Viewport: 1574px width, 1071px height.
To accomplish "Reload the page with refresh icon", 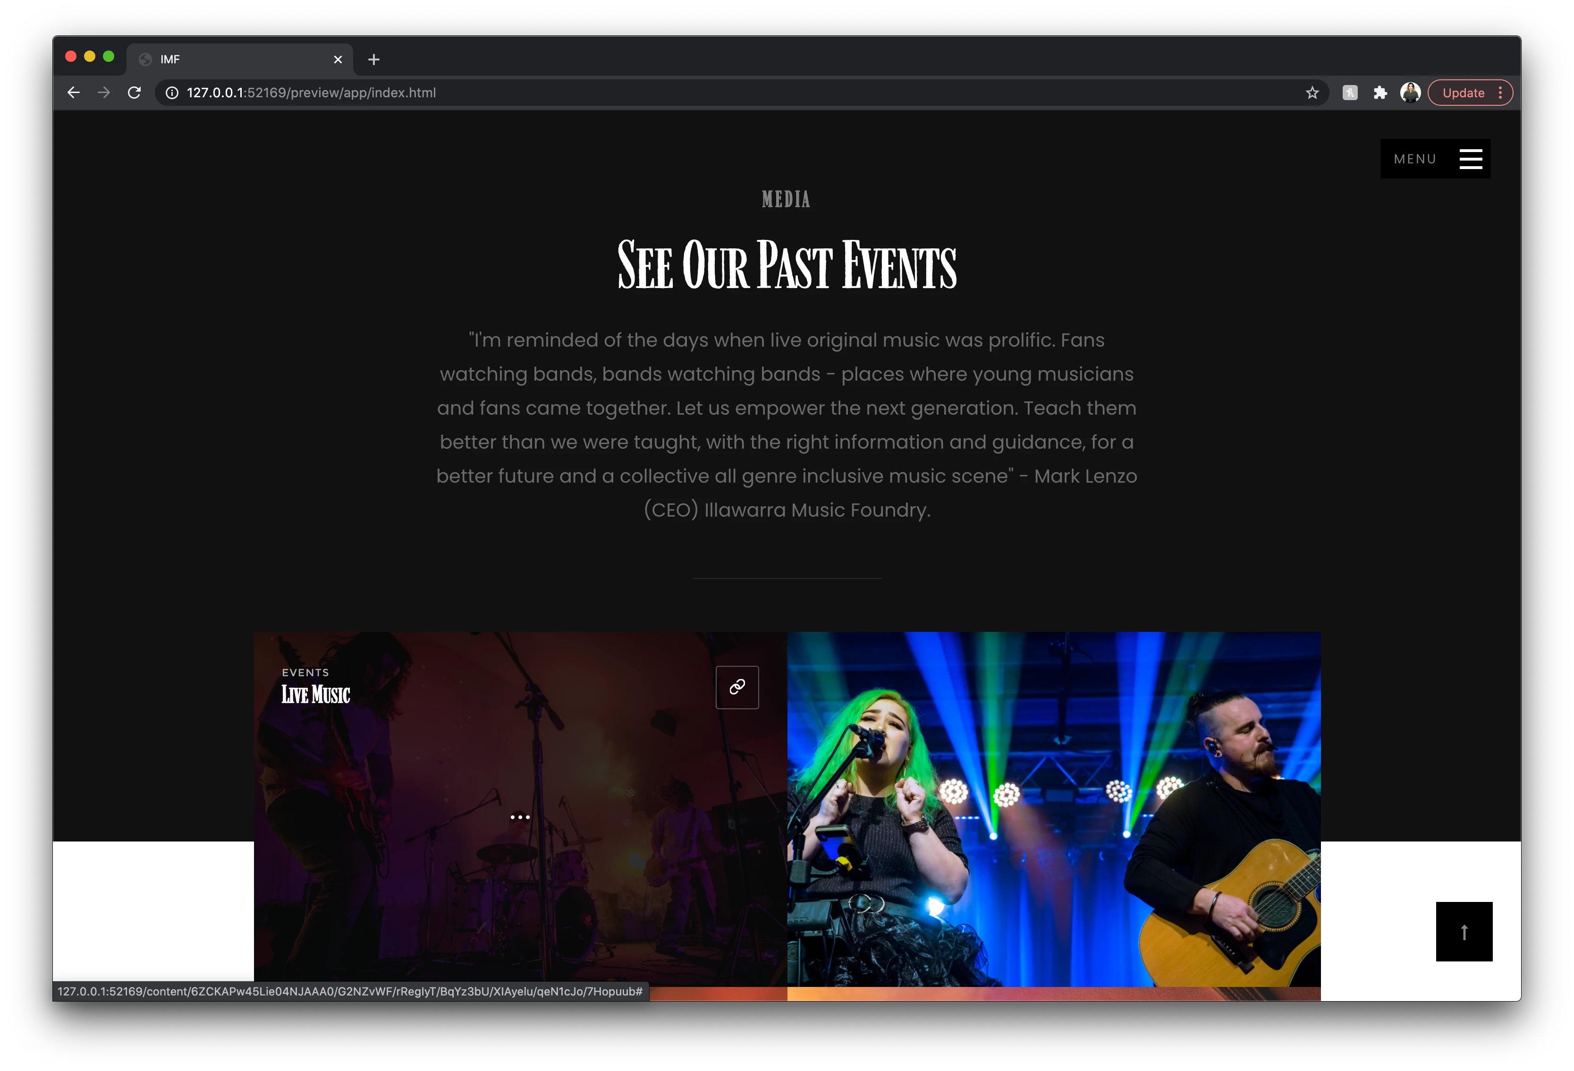I will [134, 93].
